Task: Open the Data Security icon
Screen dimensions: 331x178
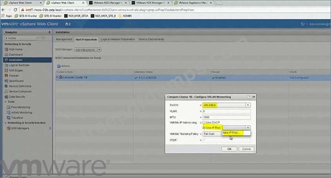Action: (6, 97)
